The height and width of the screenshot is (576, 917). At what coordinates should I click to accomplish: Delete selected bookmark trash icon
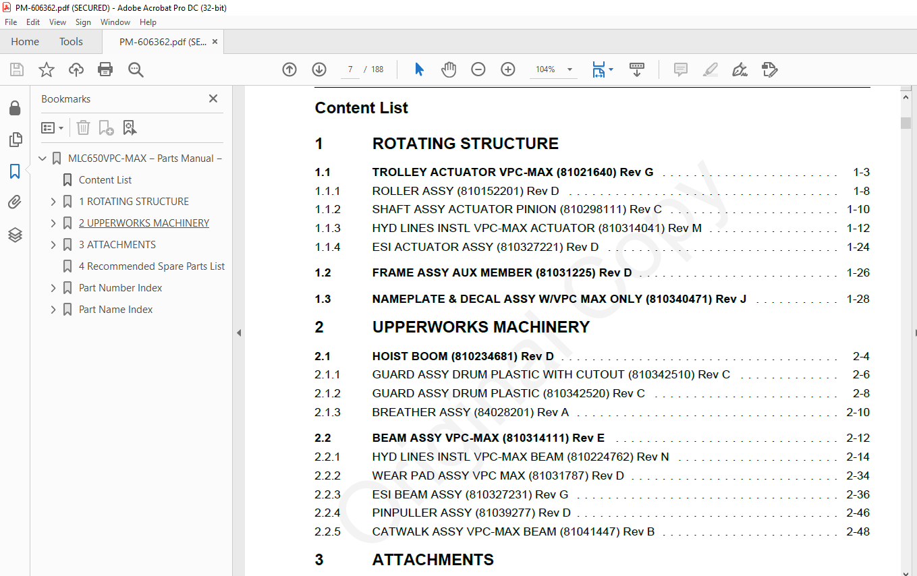point(83,127)
